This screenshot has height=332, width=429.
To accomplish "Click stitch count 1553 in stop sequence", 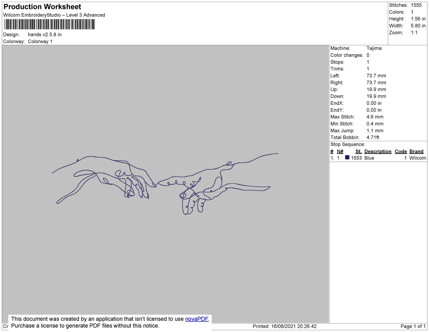I will pos(356,158).
